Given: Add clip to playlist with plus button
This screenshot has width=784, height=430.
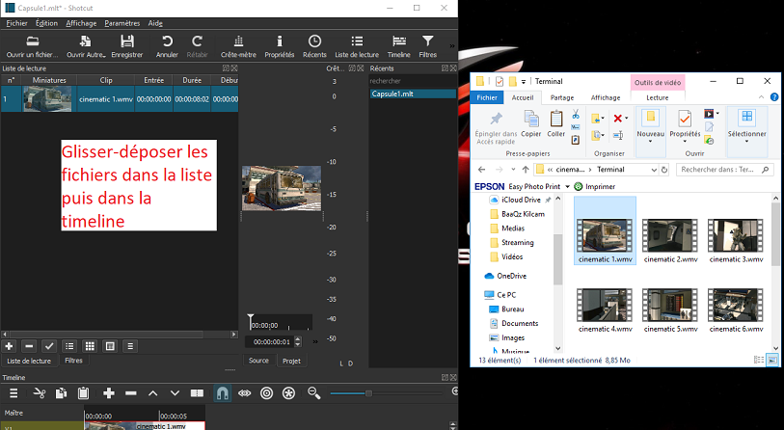Looking at the screenshot, I should point(9,346).
